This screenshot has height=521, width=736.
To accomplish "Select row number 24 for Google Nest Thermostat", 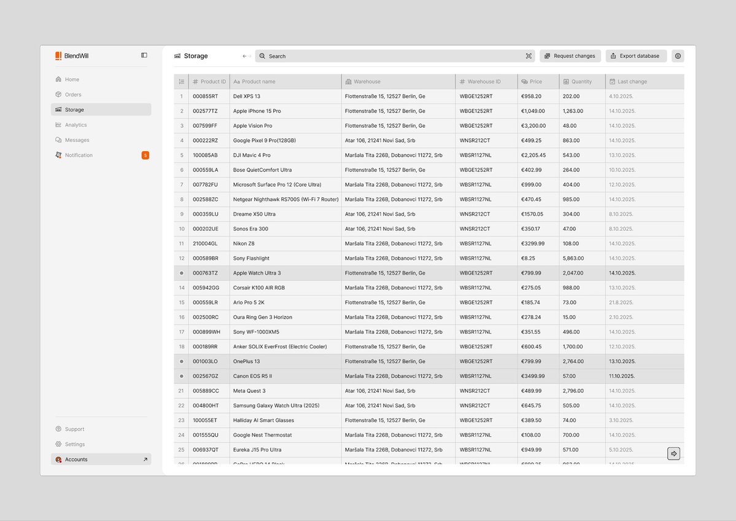I will [x=181, y=435].
